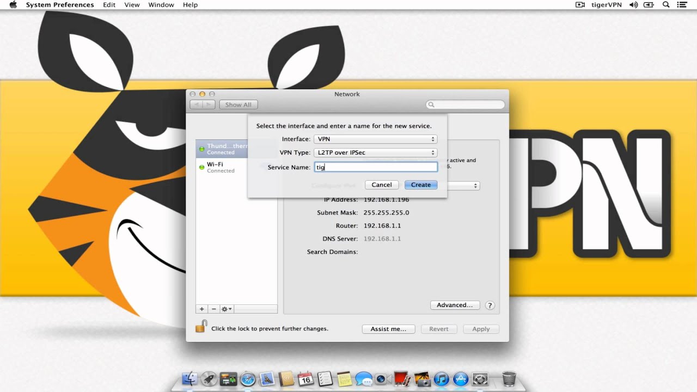Open the help question mark button

tap(490, 305)
